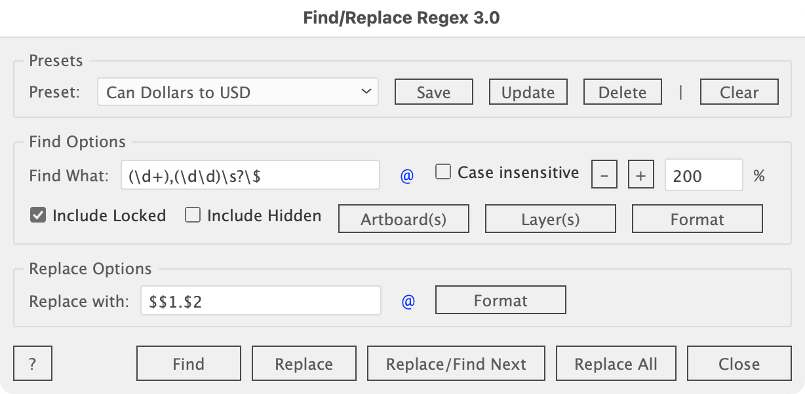Viewport: 805px width, 394px height.
Task: Save the current preset
Action: 433,92
